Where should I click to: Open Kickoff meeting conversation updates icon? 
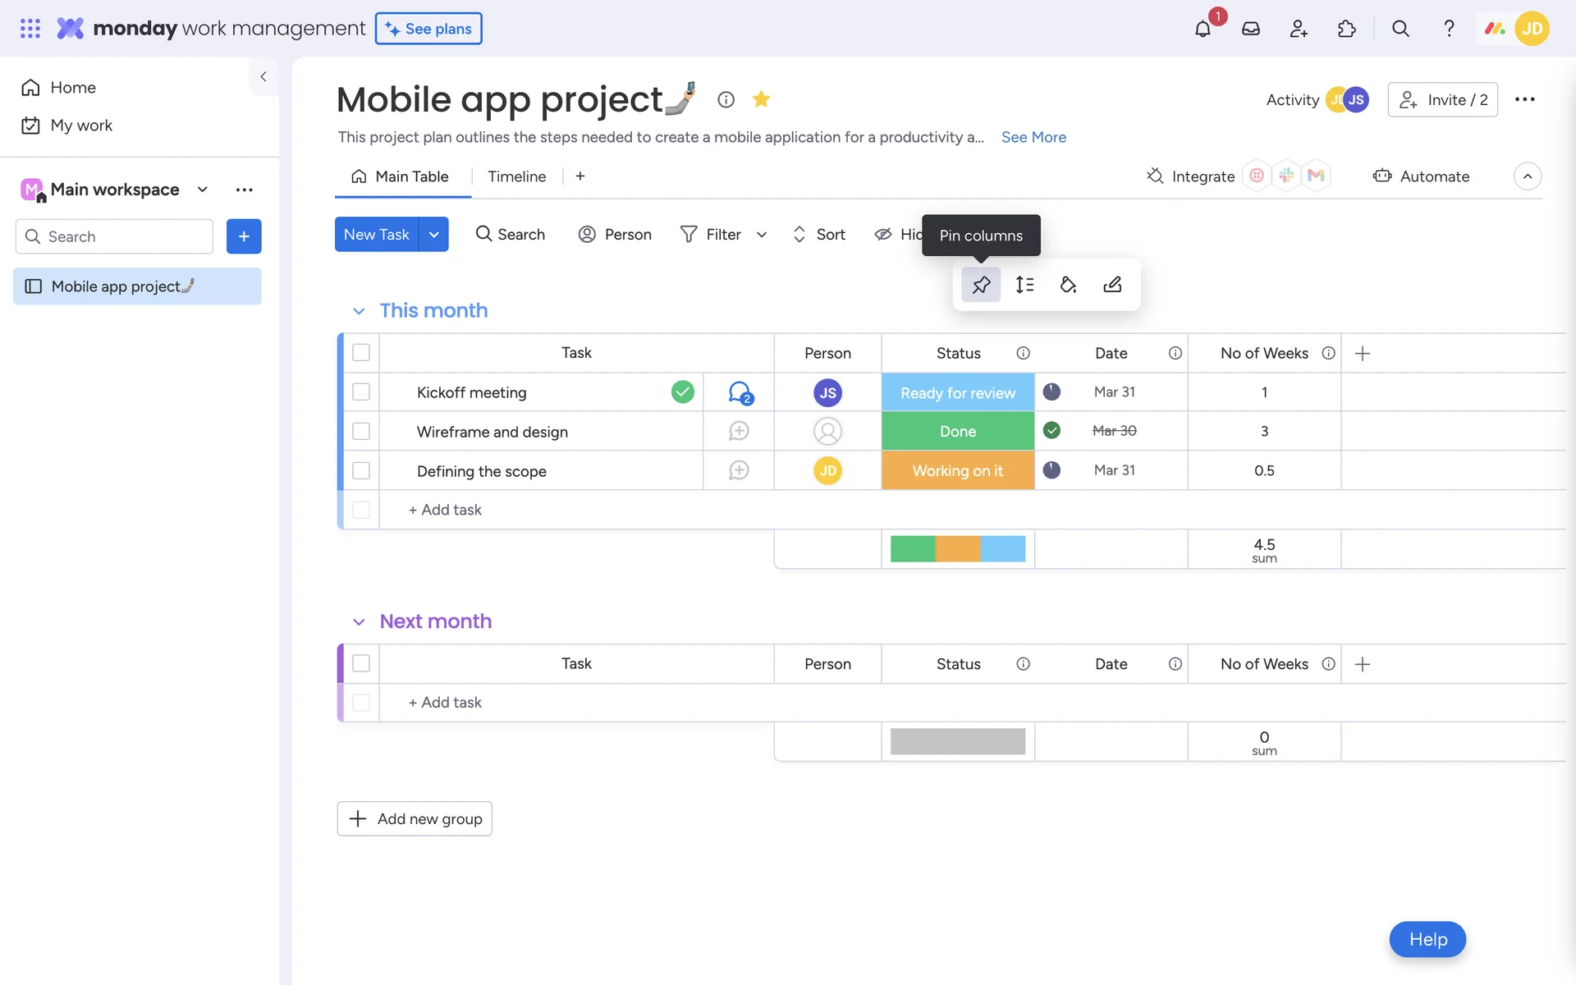click(740, 392)
